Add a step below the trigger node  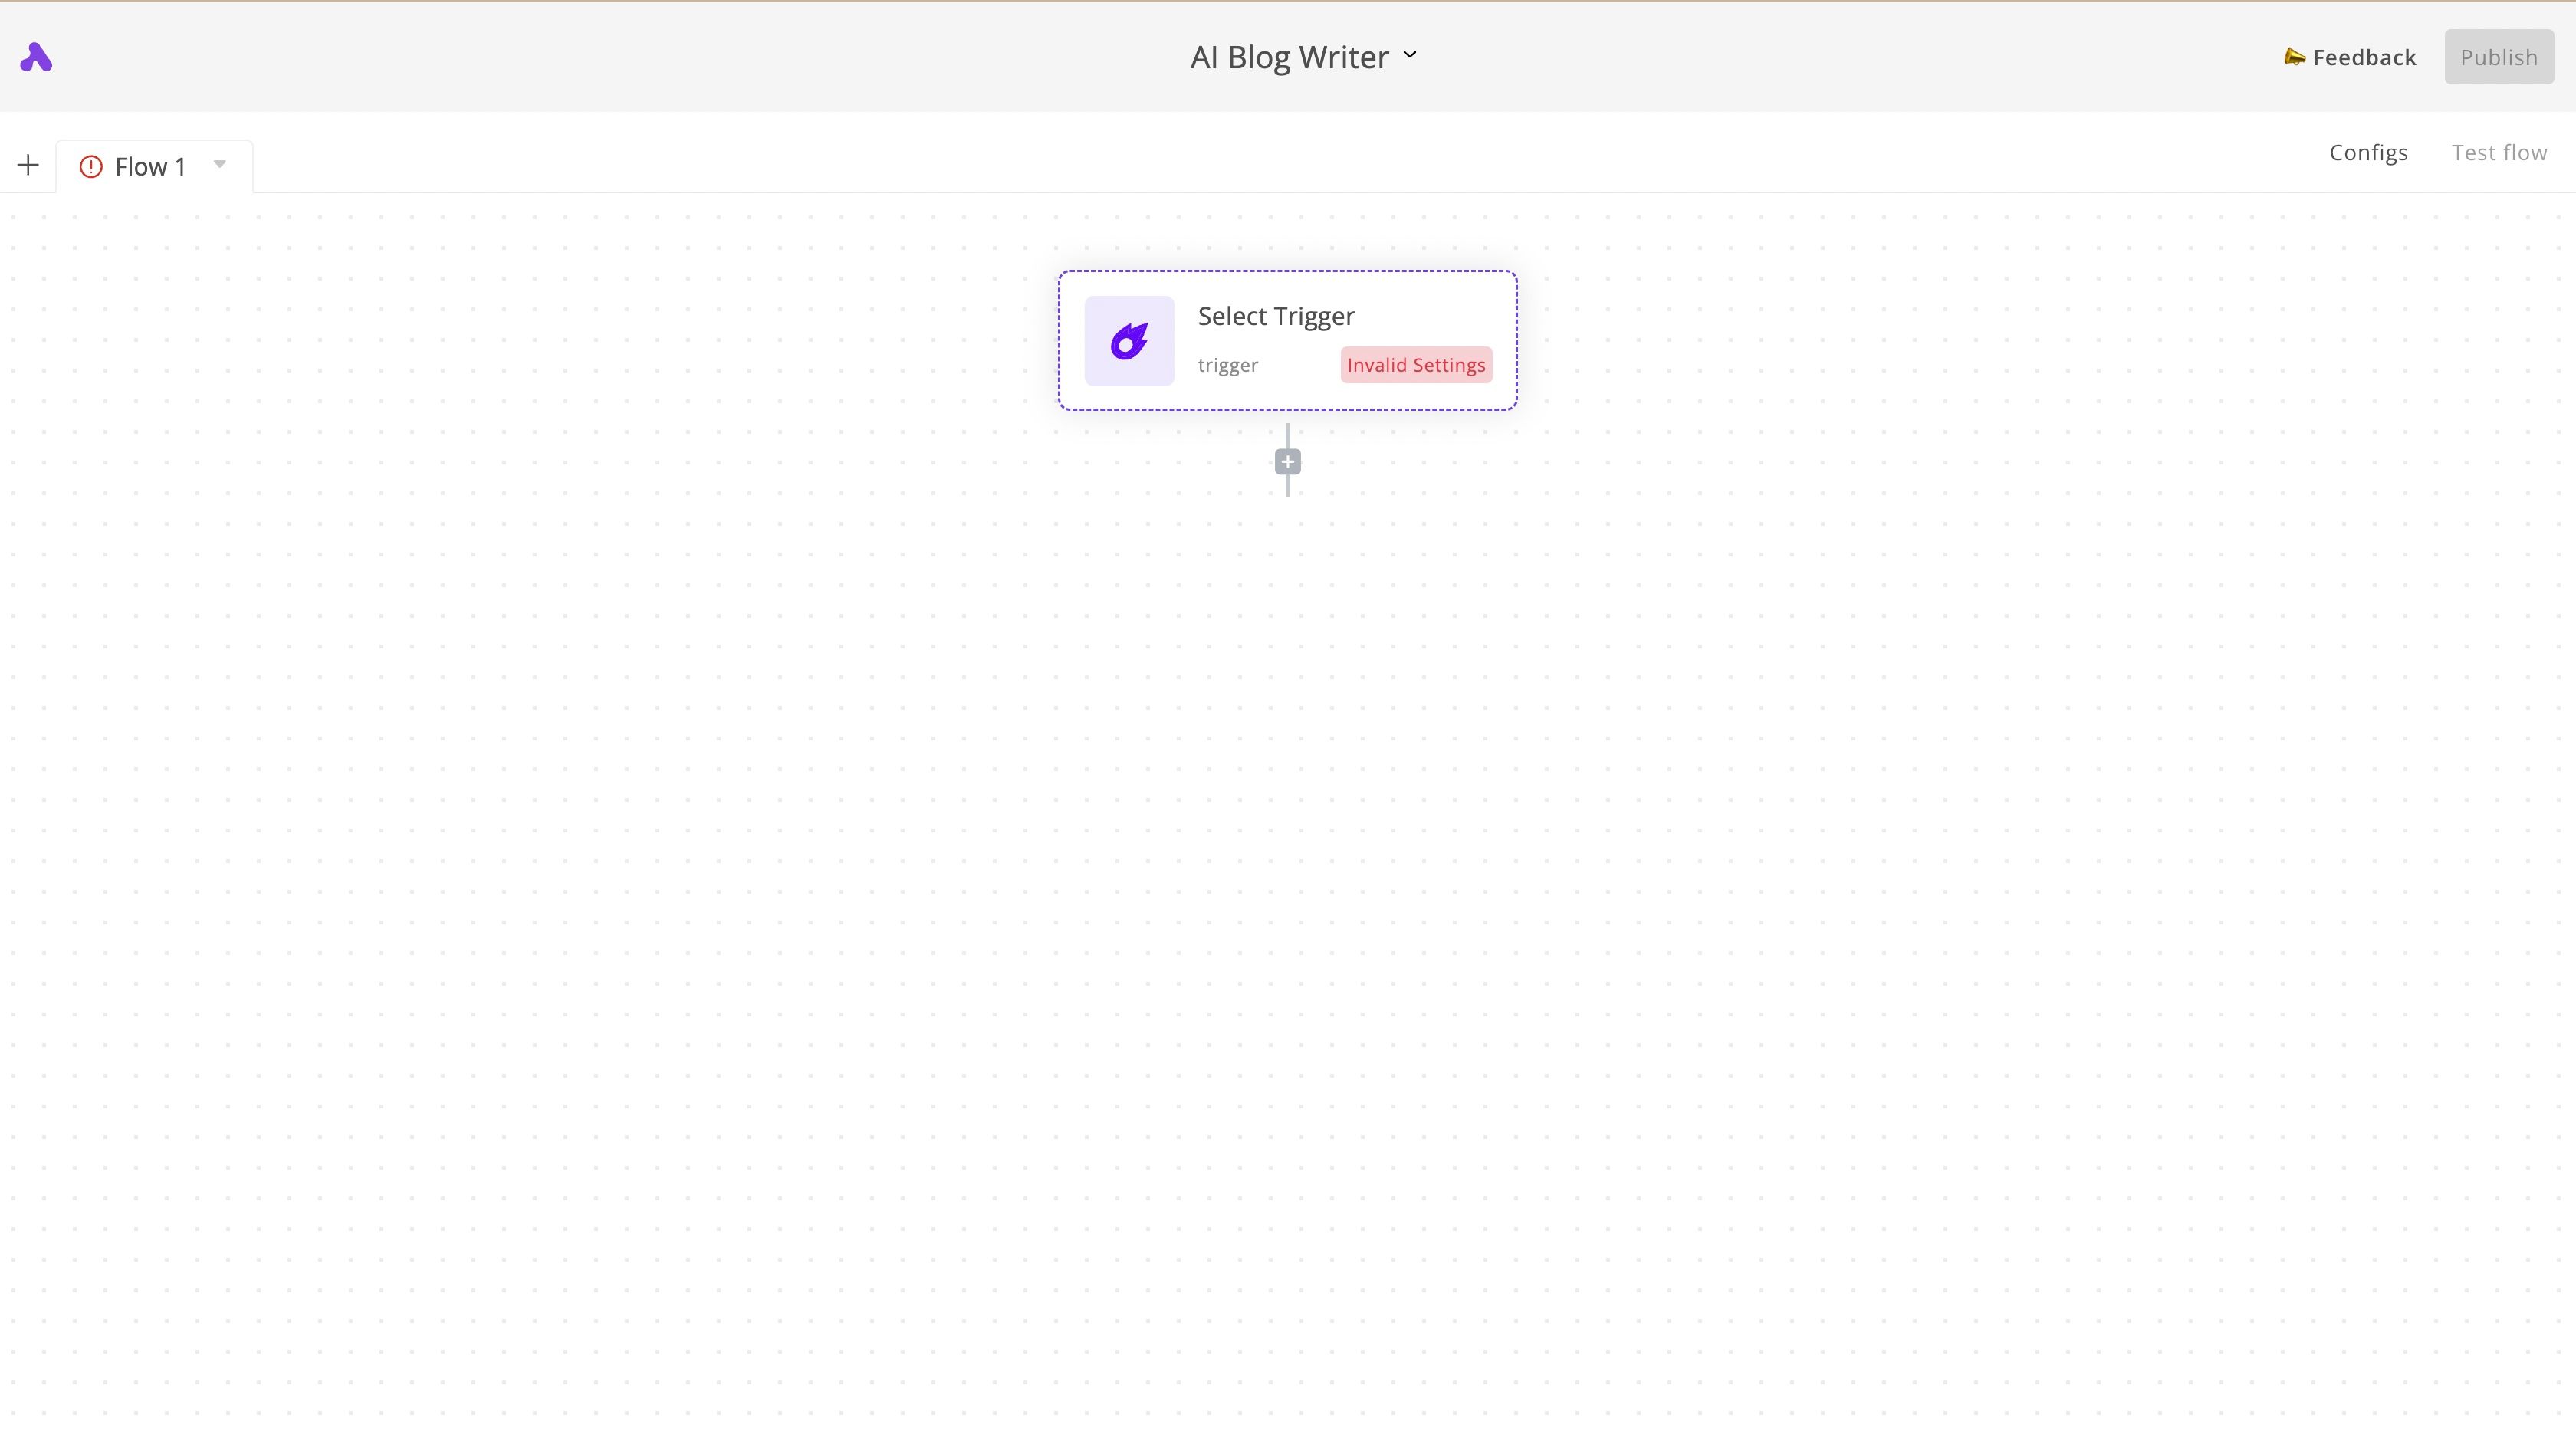tap(1288, 462)
